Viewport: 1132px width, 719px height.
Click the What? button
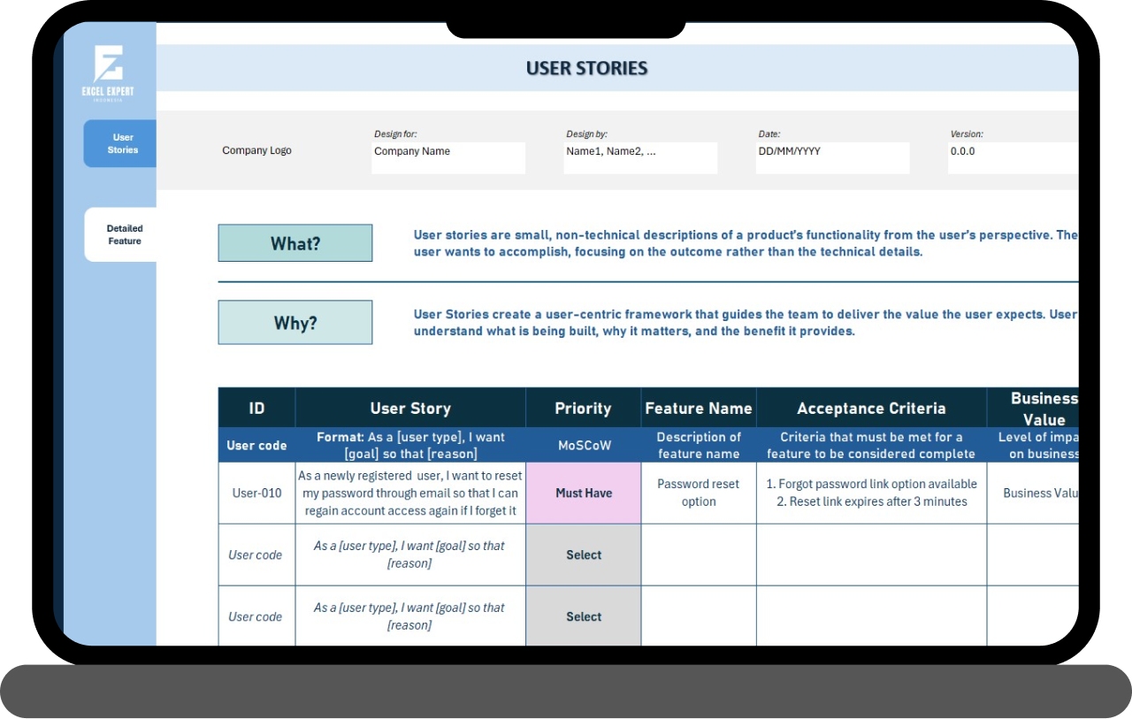point(295,243)
